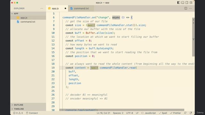Click the EXPLORER panel title
205x115 pixels.
tap(19, 8)
